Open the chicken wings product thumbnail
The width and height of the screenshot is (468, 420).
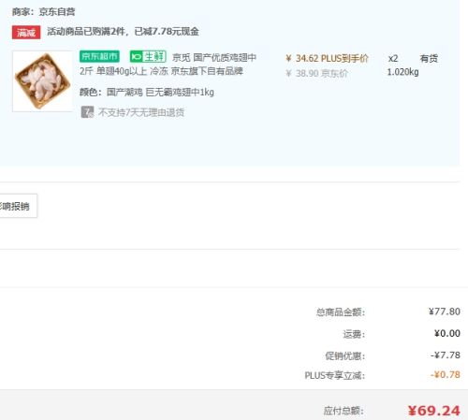pos(42,81)
